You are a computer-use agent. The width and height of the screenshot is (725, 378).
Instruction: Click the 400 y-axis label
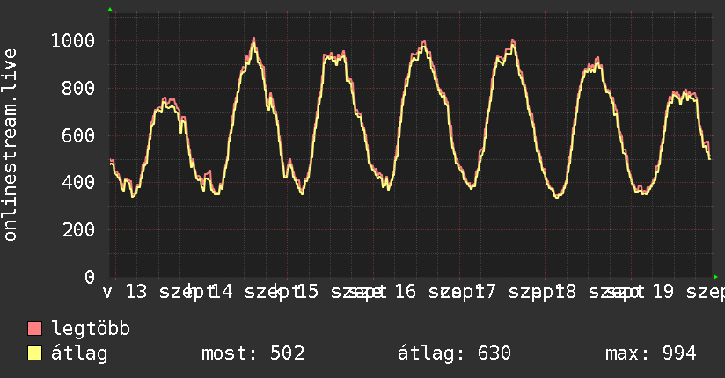tap(78, 182)
